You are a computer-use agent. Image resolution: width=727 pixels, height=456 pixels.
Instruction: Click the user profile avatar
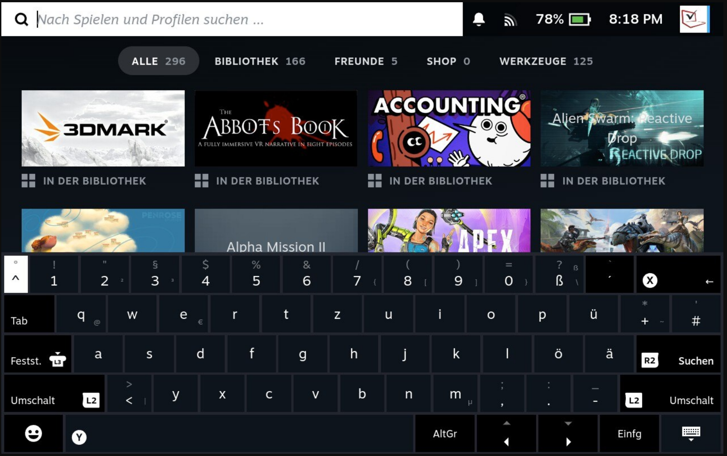pyautogui.click(x=694, y=19)
